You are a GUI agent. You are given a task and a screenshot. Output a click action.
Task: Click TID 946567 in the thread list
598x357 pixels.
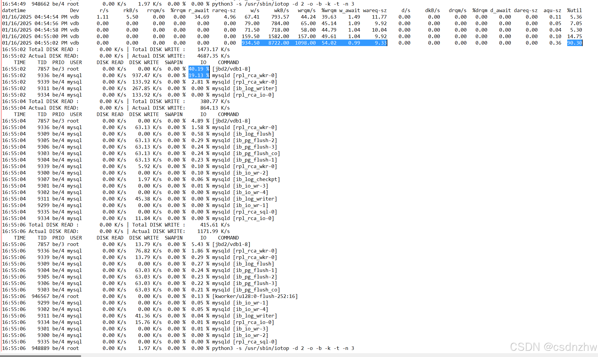[40, 296]
